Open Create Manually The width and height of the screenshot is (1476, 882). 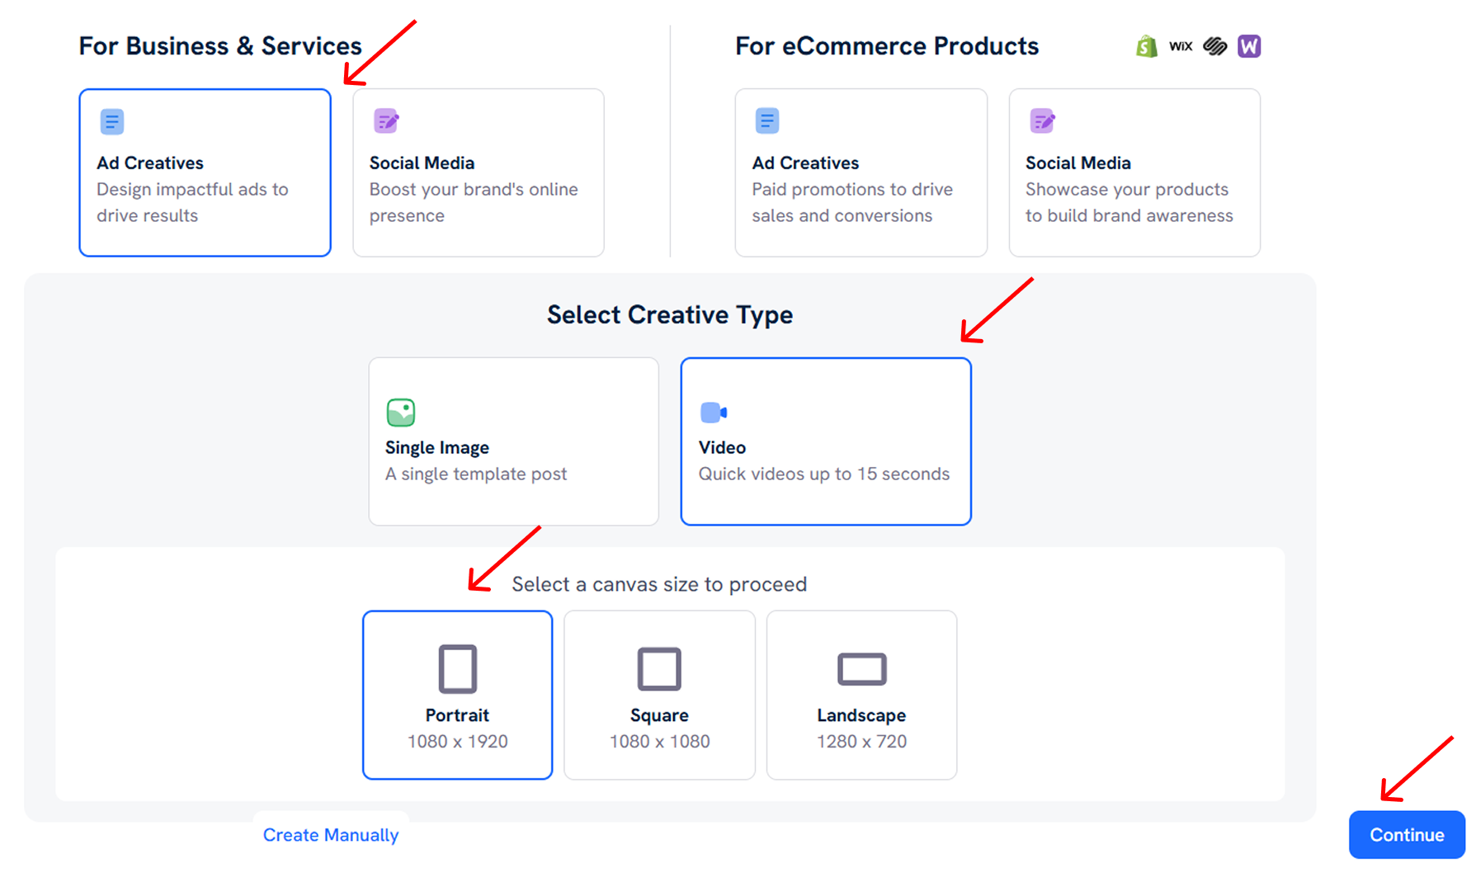point(330,834)
